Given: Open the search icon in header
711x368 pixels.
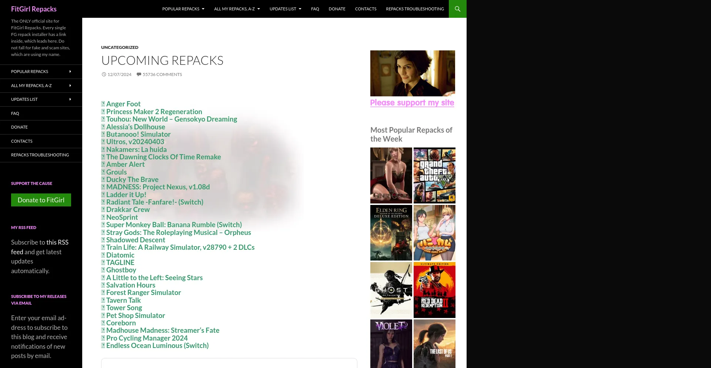Looking at the screenshot, I should pos(457,9).
